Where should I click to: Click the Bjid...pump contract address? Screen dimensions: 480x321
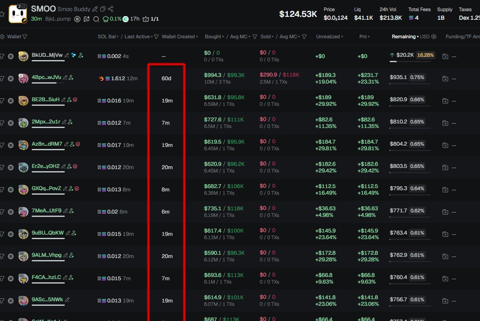point(57,19)
